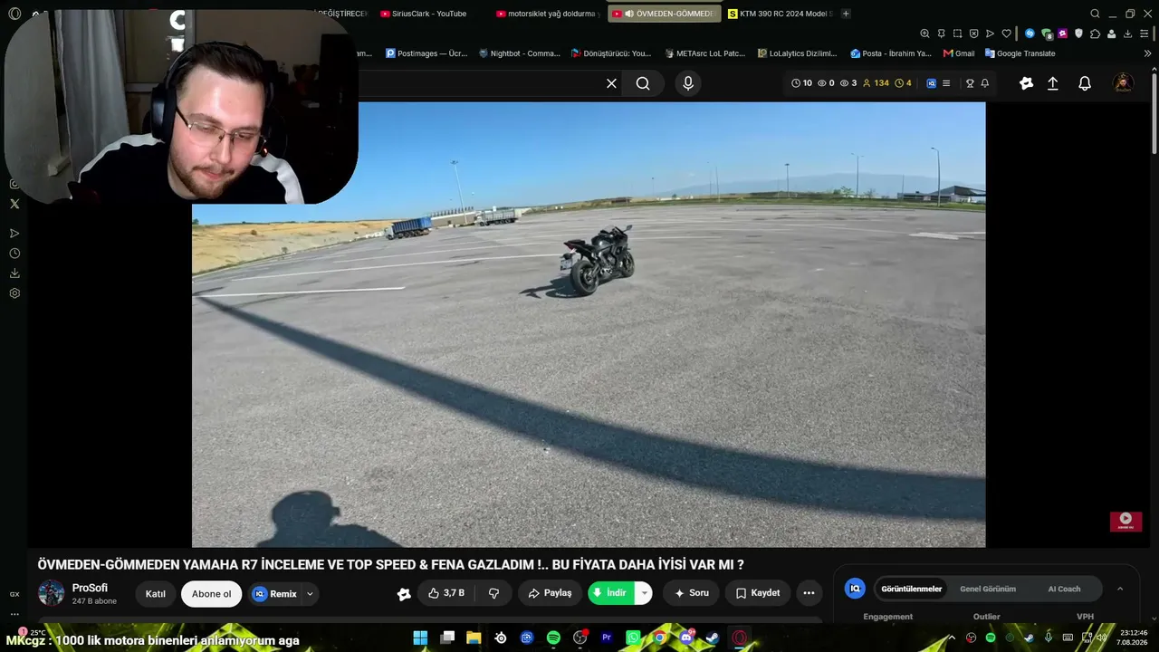The height and width of the screenshot is (652, 1159).
Task: Open ProSofi channel avatar
Action: point(51,593)
